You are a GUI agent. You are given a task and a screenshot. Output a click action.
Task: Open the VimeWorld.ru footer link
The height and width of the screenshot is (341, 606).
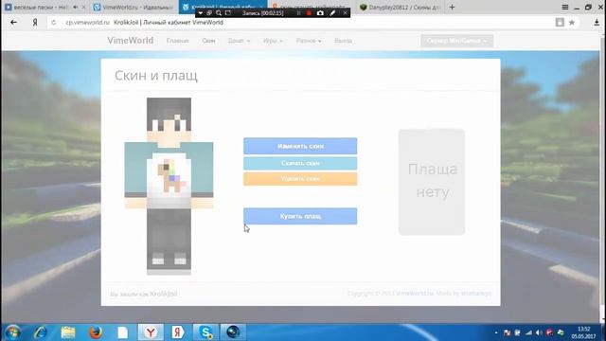pyautogui.click(x=415, y=294)
